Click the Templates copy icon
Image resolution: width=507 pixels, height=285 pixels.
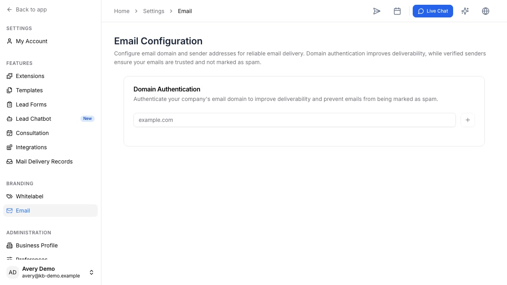tap(10, 90)
